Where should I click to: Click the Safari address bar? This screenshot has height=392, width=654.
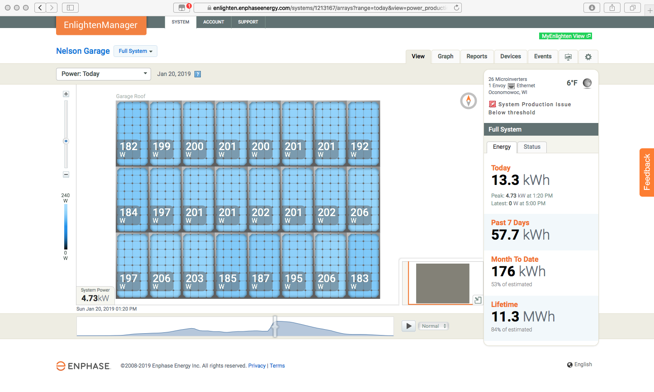point(327,8)
